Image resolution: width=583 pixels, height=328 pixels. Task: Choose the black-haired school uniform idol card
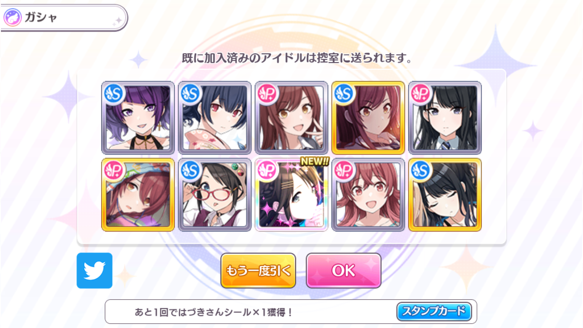[445, 118]
